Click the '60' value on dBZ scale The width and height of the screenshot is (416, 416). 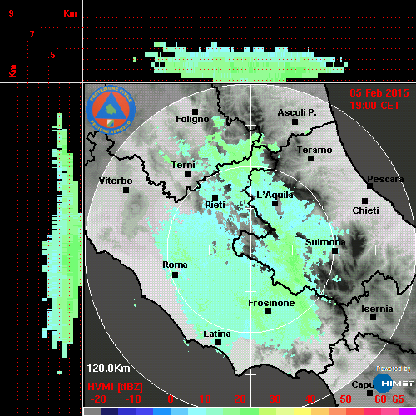click(x=380, y=399)
